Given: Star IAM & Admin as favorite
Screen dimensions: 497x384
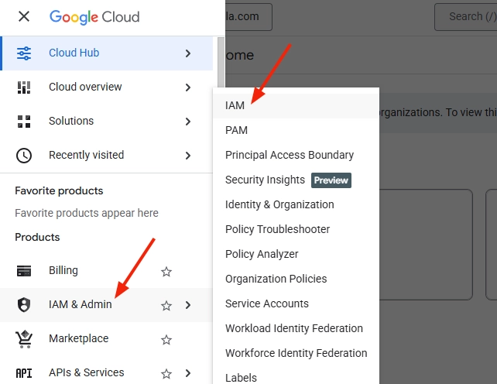Looking at the screenshot, I should (x=166, y=306).
